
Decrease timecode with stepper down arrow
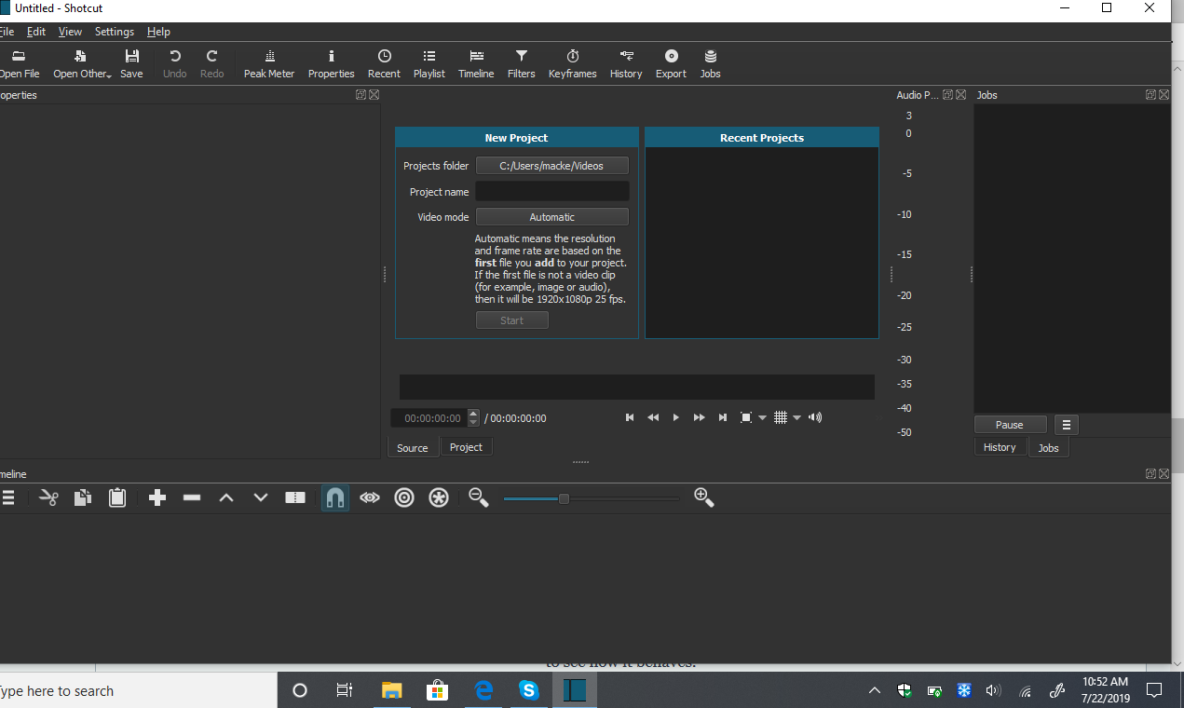click(473, 423)
